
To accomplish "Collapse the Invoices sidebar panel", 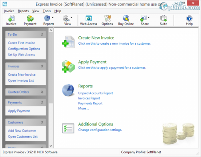I will coord(42,66).
